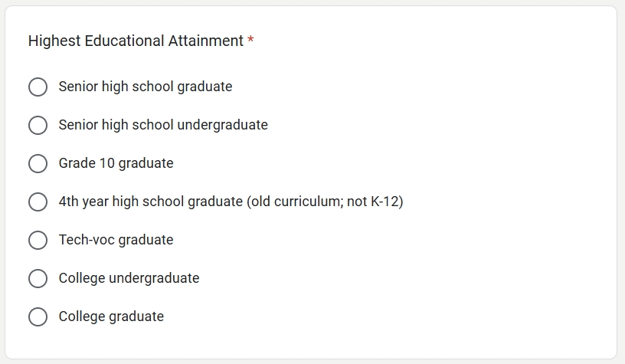Screen dimensions: 625x364
Task: Select the College undergraduate radio button
Action: click(38, 278)
